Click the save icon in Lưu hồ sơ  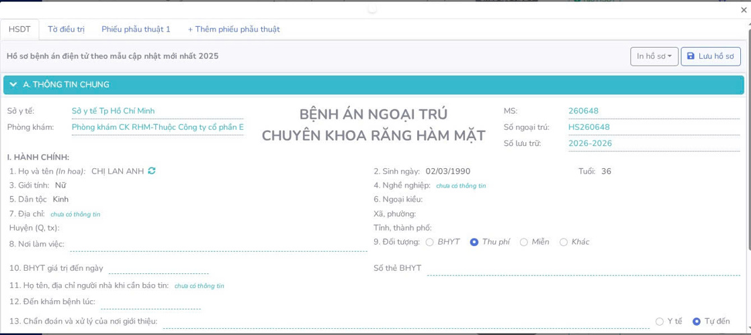point(691,56)
